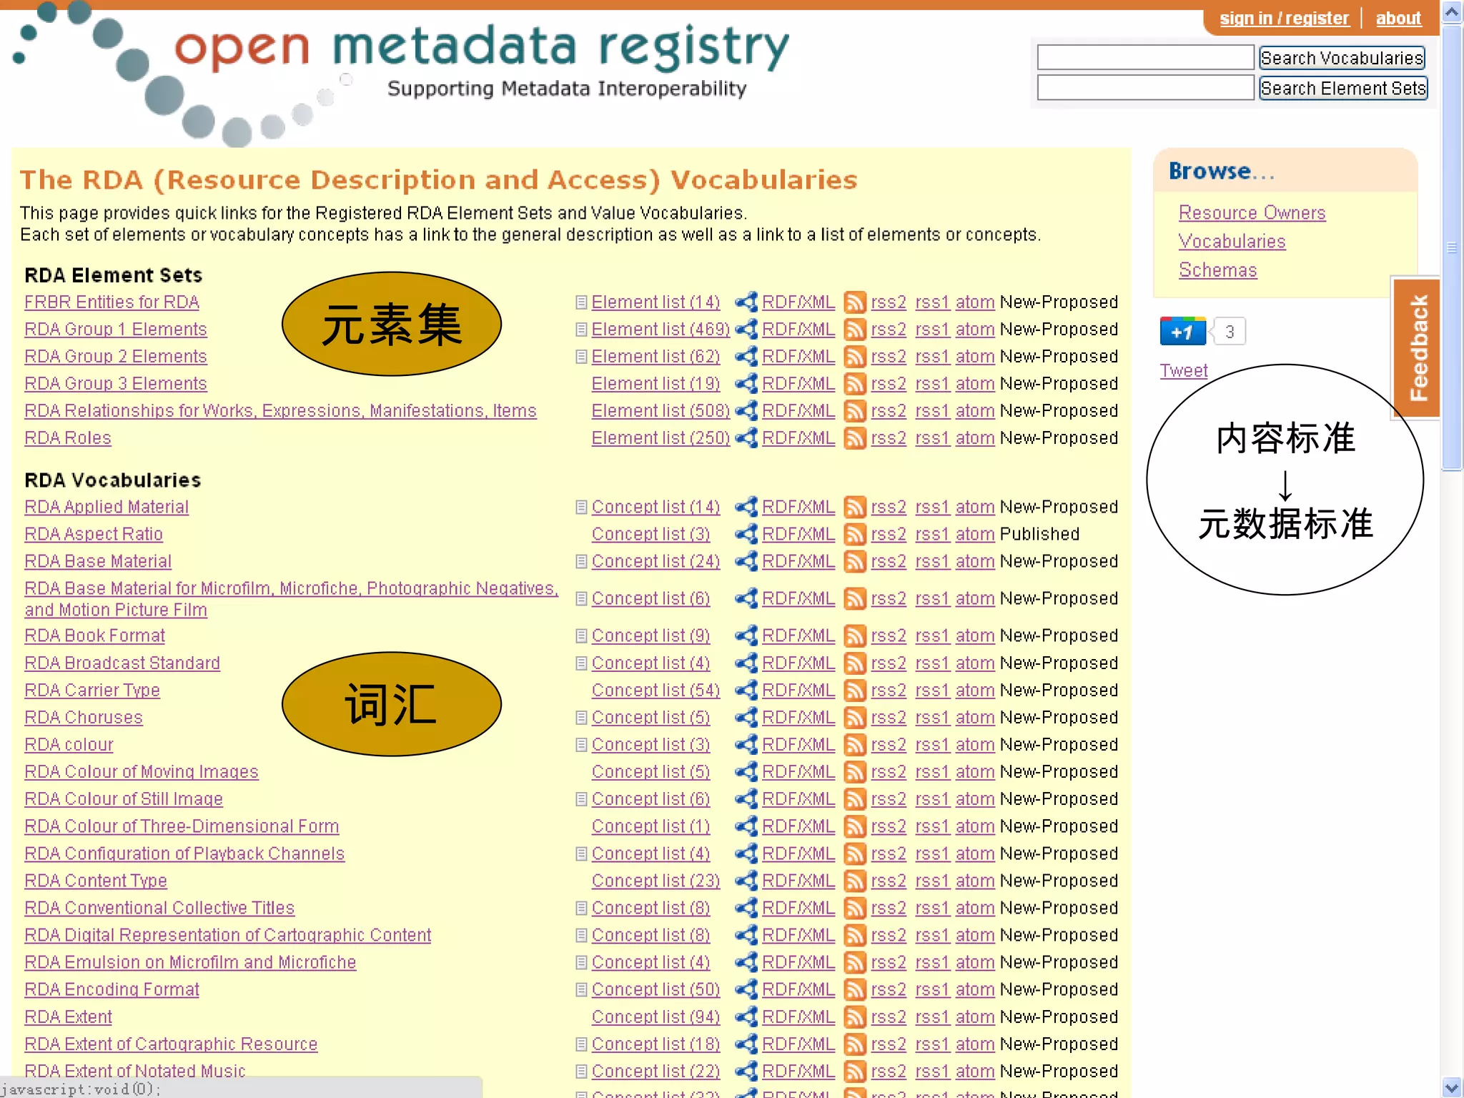
Task: Click the vocabularies search text field
Action: tap(1144, 58)
